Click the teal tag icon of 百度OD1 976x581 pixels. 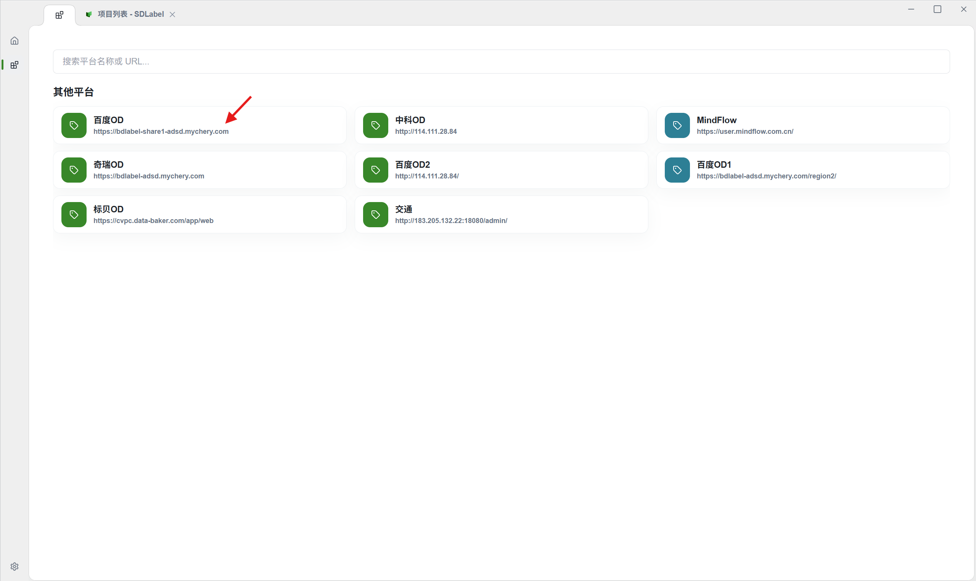click(677, 170)
